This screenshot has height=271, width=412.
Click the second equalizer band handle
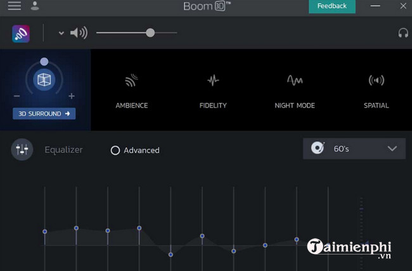pyautogui.click(x=76, y=228)
